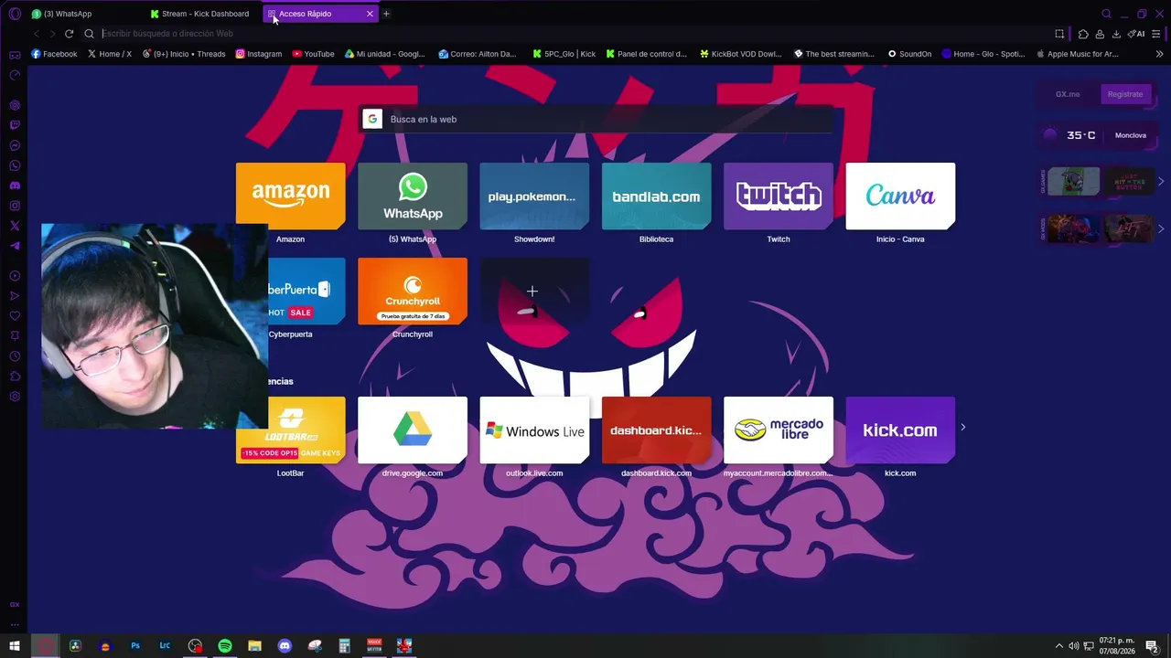This screenshot has height=658, width=1171.
Task: Open the YouTube bookmark
Action: 313,54
